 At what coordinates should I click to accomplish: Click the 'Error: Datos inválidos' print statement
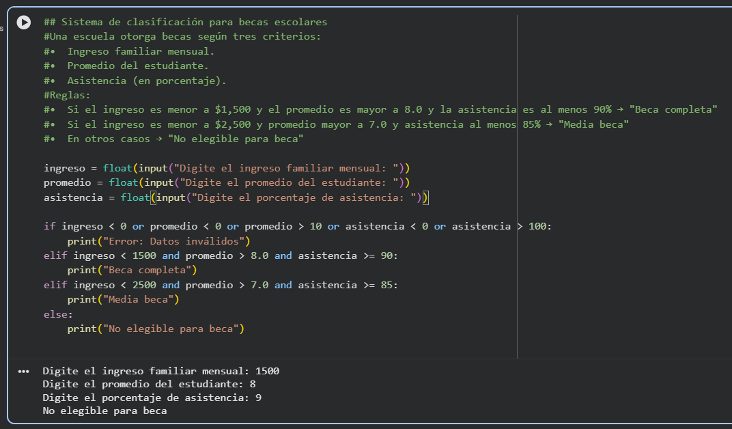(x=158, y=241)
